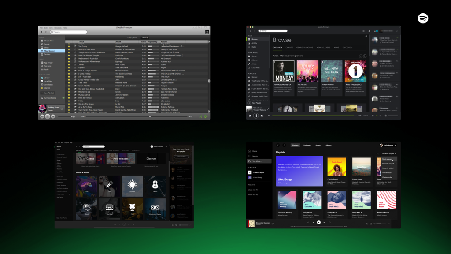This screenshot has width=451, height=254.
Task: Toggle shuffle in the old client
Action: pos(200,116)
